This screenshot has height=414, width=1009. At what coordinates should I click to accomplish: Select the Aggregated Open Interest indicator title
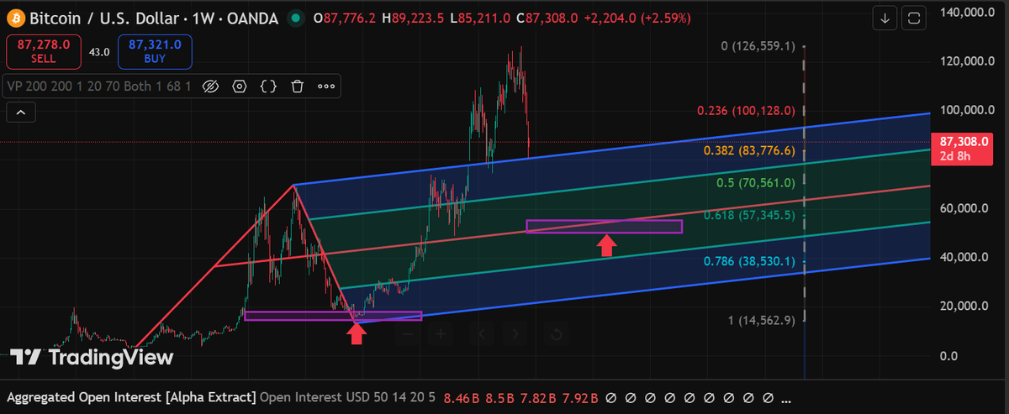(130, 396)
